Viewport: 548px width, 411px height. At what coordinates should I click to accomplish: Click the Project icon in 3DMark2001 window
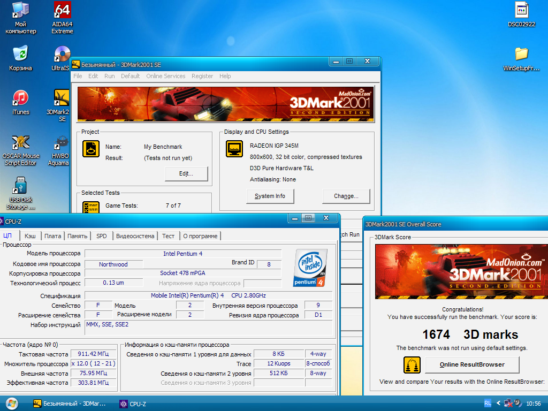pyautogui.click(x=91, y=149)
